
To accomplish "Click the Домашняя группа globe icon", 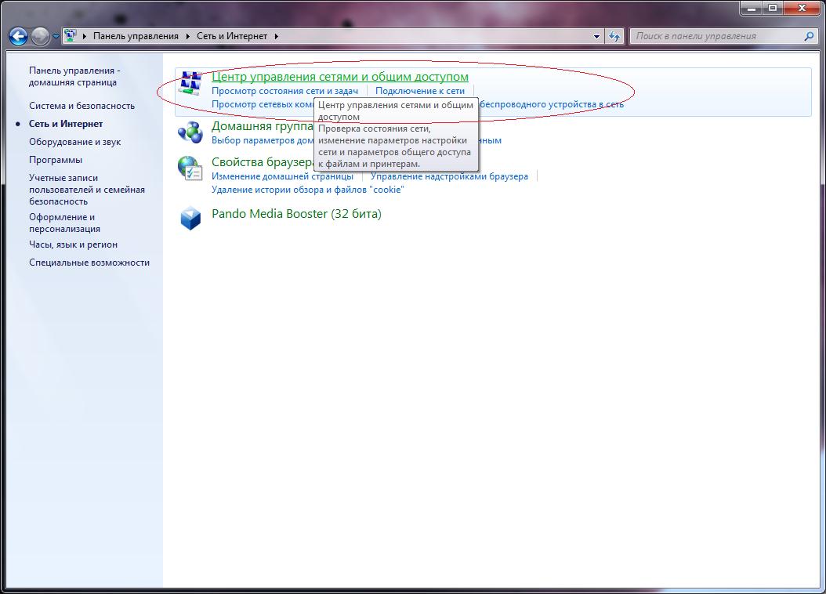I will coord(190,132).
